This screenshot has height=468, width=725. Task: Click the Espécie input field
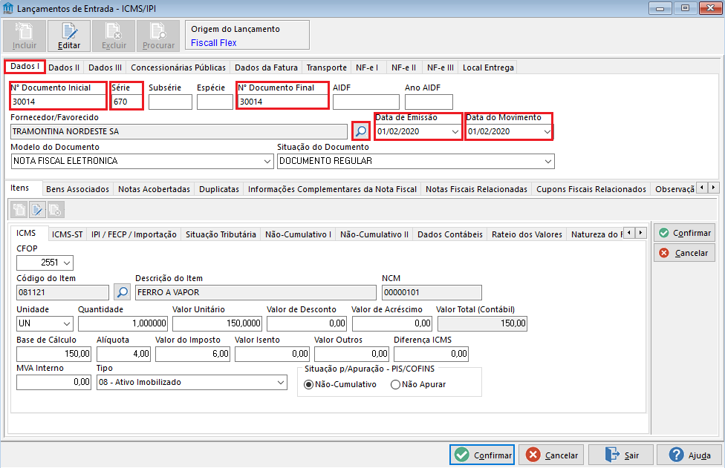point(215,102)
